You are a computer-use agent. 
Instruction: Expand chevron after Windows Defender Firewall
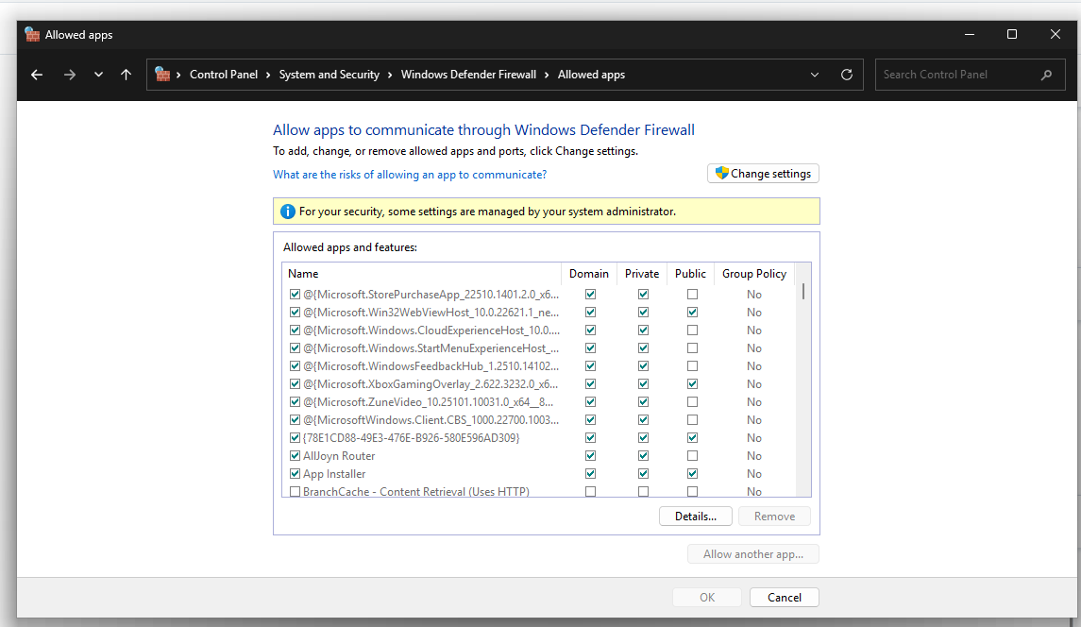[547, 75]
